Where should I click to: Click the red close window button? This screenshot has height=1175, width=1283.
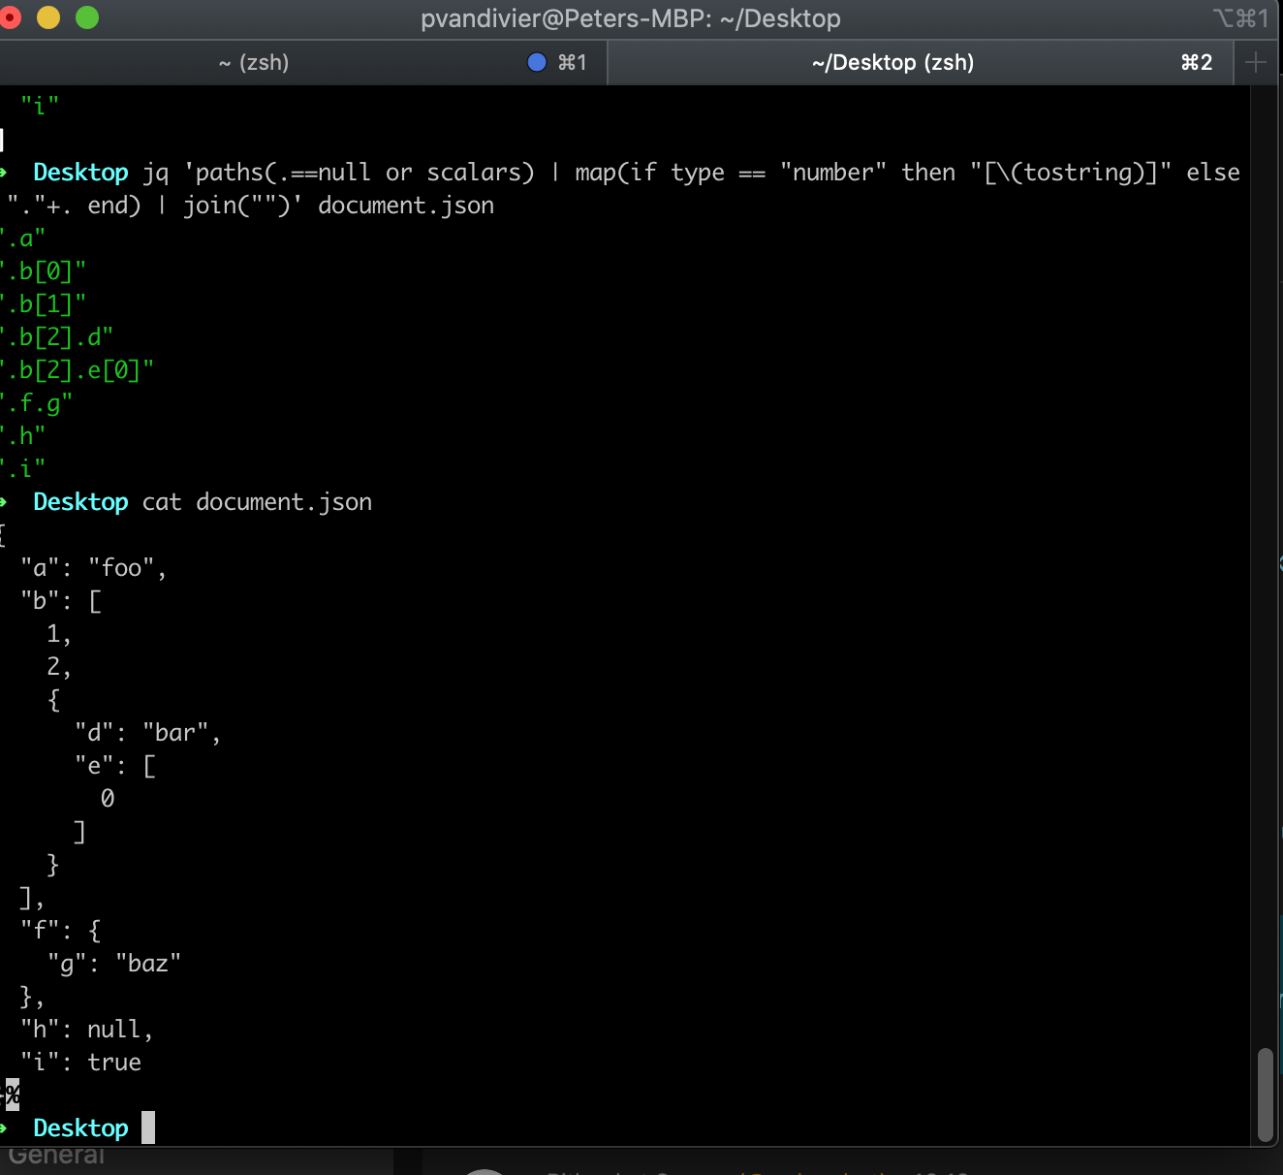point(10,17)
